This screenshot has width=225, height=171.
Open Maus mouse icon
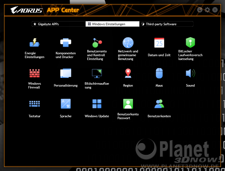click(159, 73)
